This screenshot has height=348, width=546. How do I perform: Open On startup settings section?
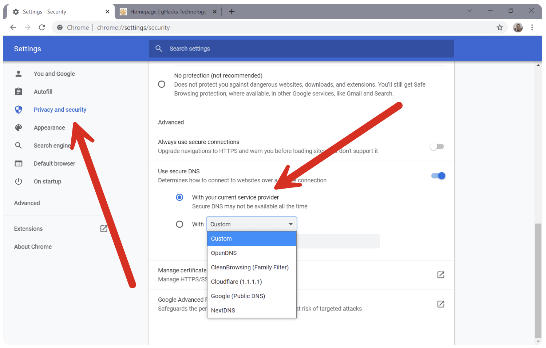[x=48, y=181]
